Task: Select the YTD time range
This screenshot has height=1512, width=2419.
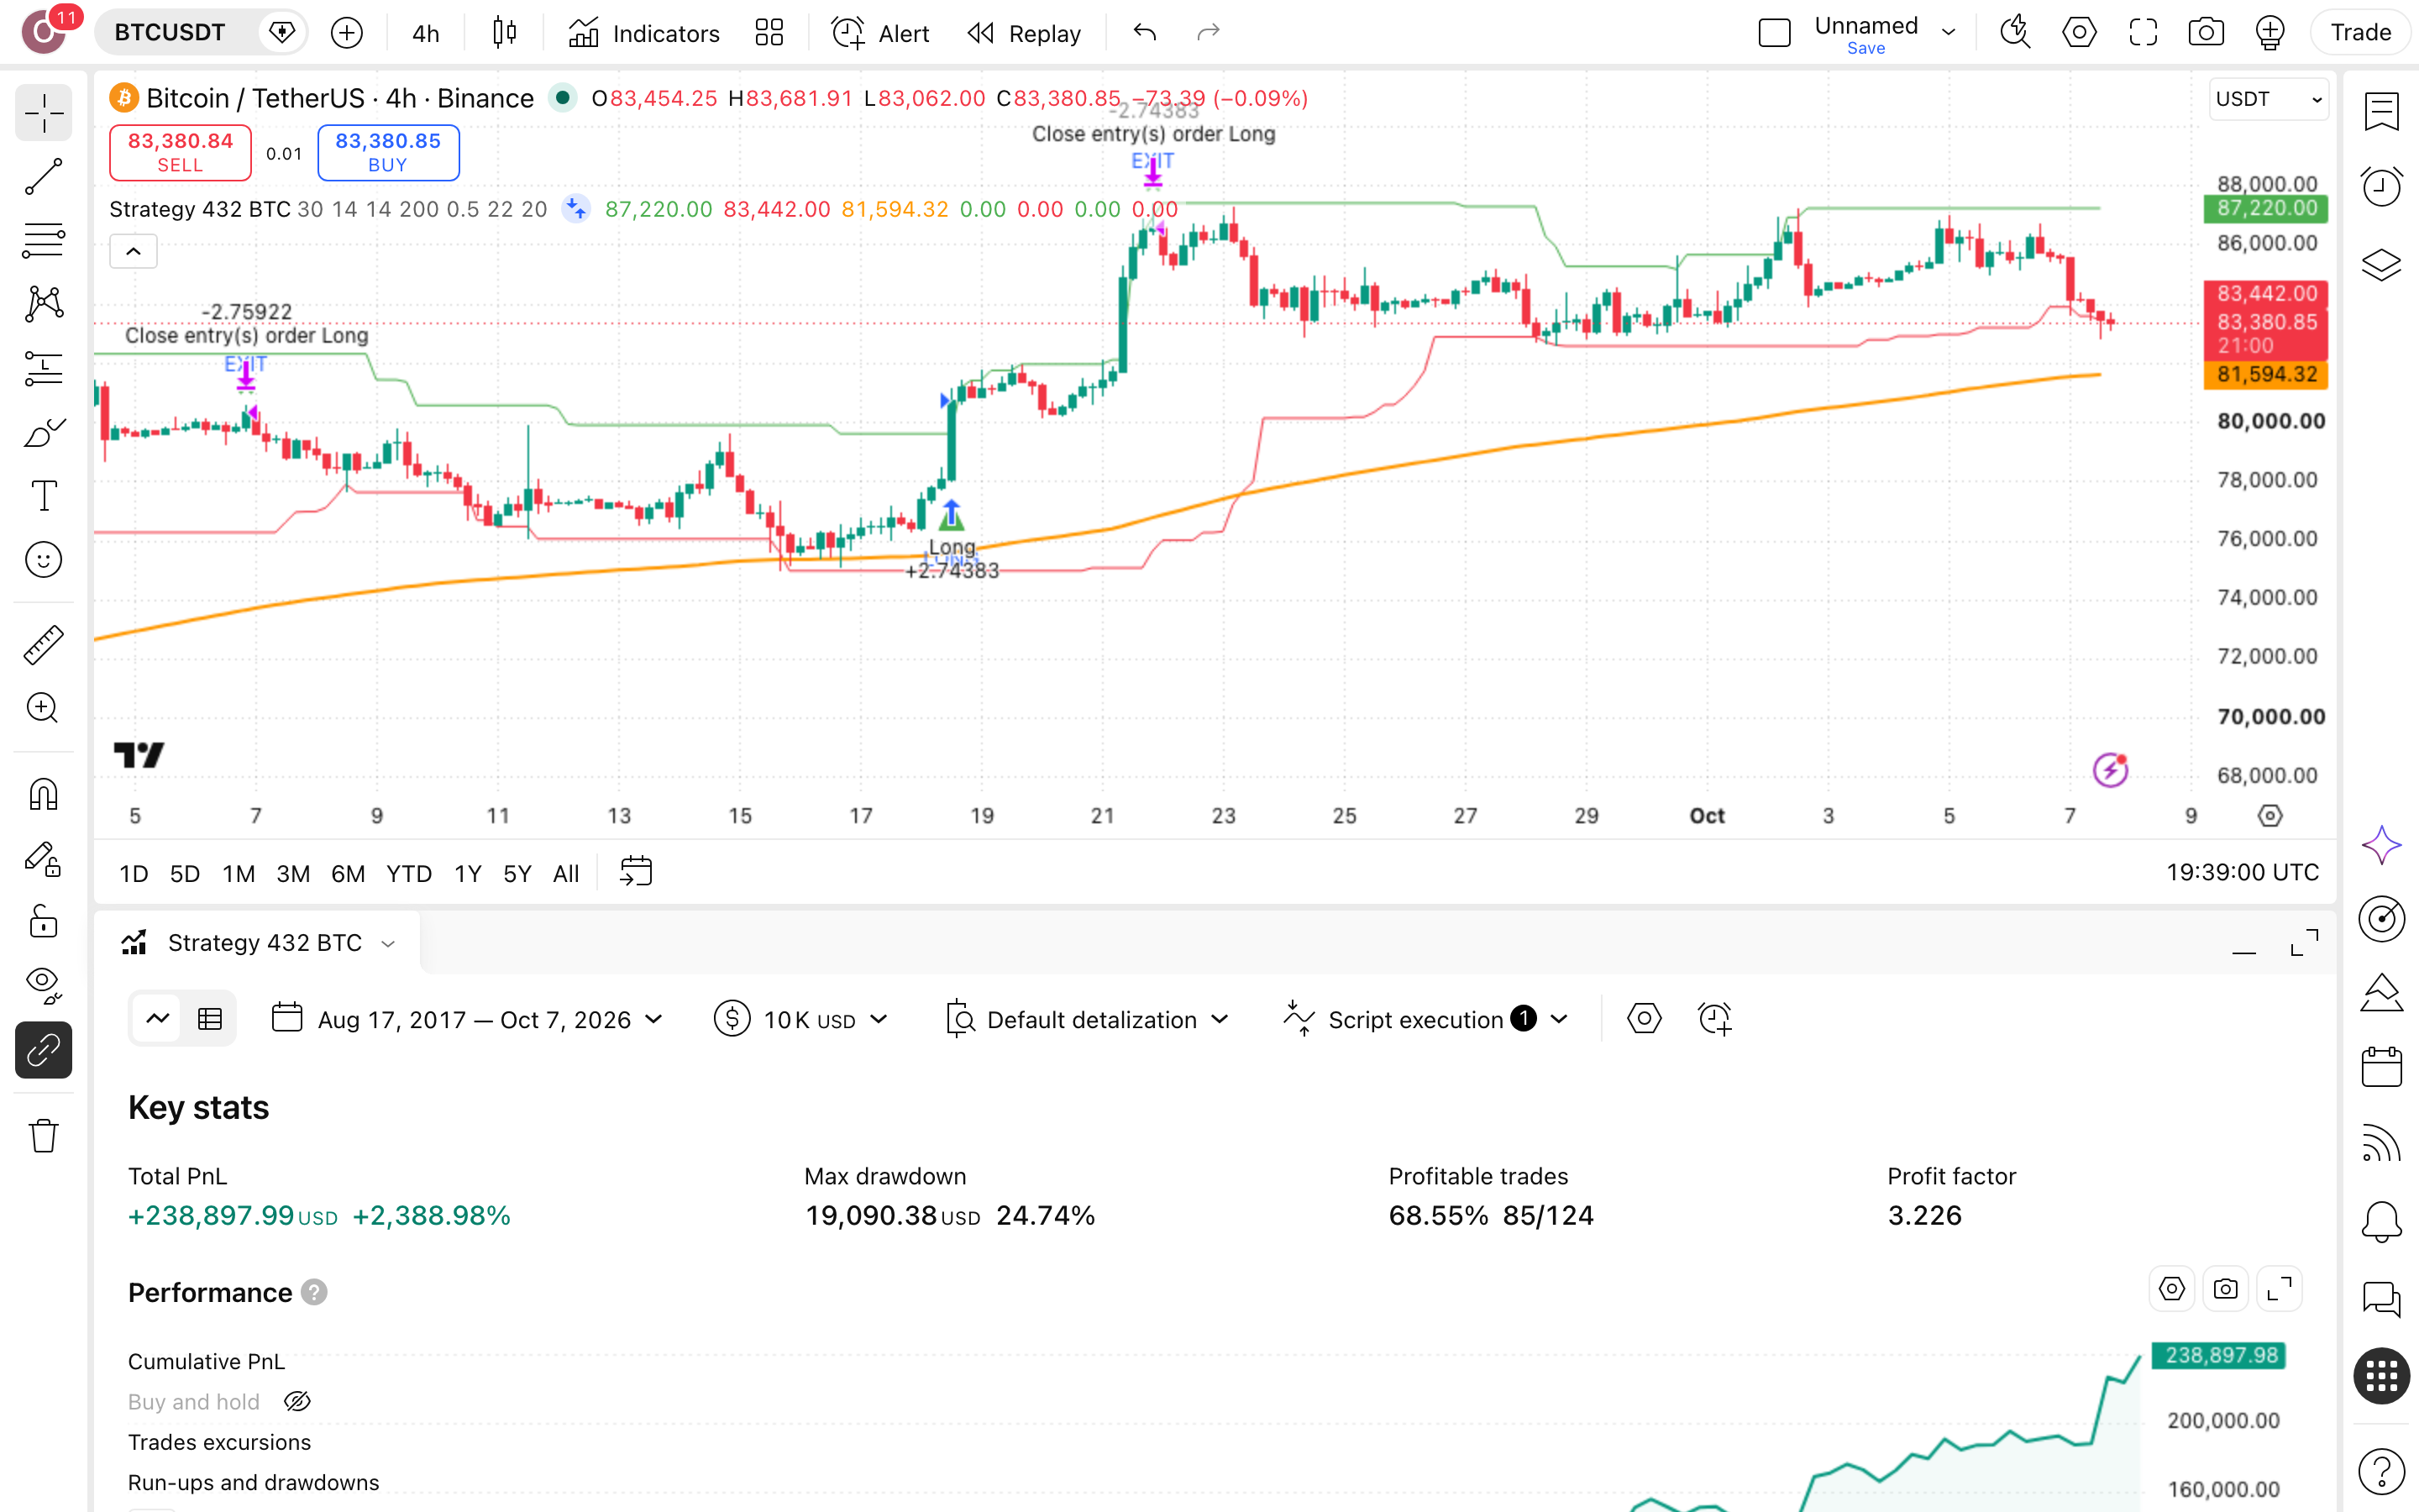Action: [x=409, y=873]
